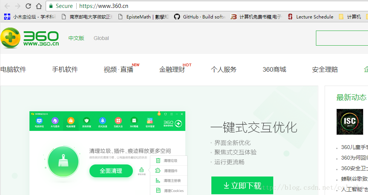368x195 pixels.
Task: Click the green-bordered search box
Action: [342, 38]
